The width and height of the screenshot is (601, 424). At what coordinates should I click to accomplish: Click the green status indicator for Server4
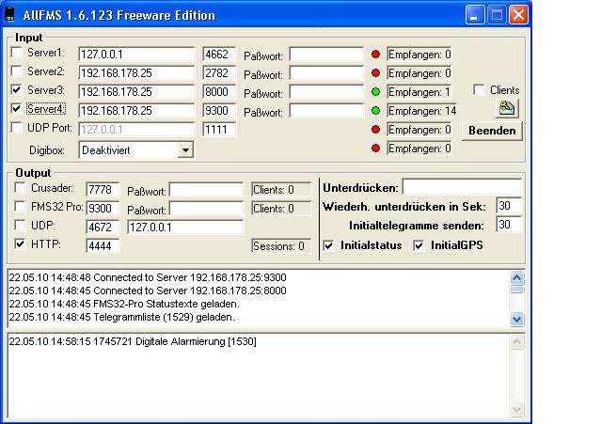coord(375,110)
